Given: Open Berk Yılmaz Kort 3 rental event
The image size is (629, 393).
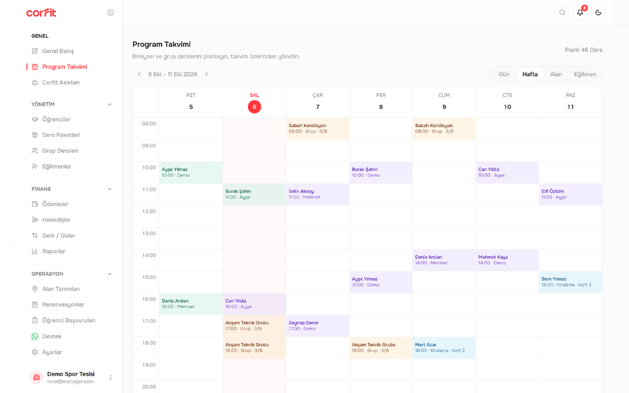Looking at the screenshot, I should (571, 282).
